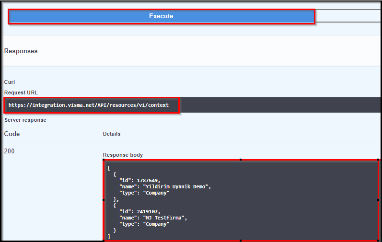Click the Response body label

pos(123,155)
